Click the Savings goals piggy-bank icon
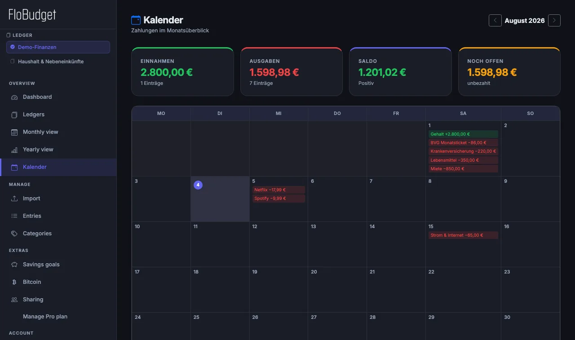The height and width of the screenshot is (340, 575). click(14, 265)
